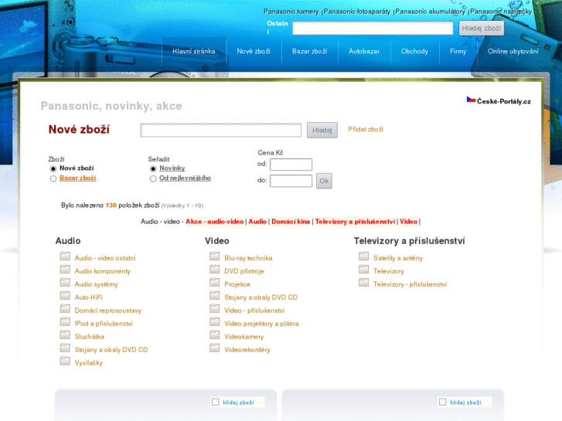Focus the header search input field

[x=373, y=28]
